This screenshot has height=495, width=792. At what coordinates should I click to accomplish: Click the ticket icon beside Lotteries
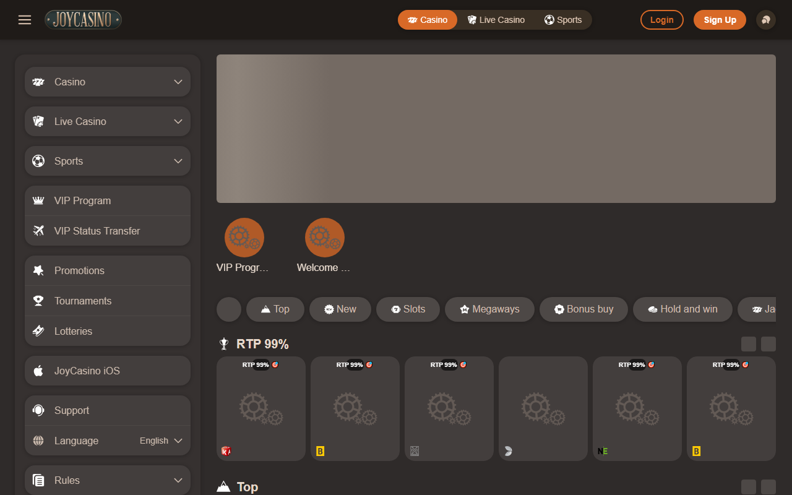pyautogui.click(x=38, y=331)
